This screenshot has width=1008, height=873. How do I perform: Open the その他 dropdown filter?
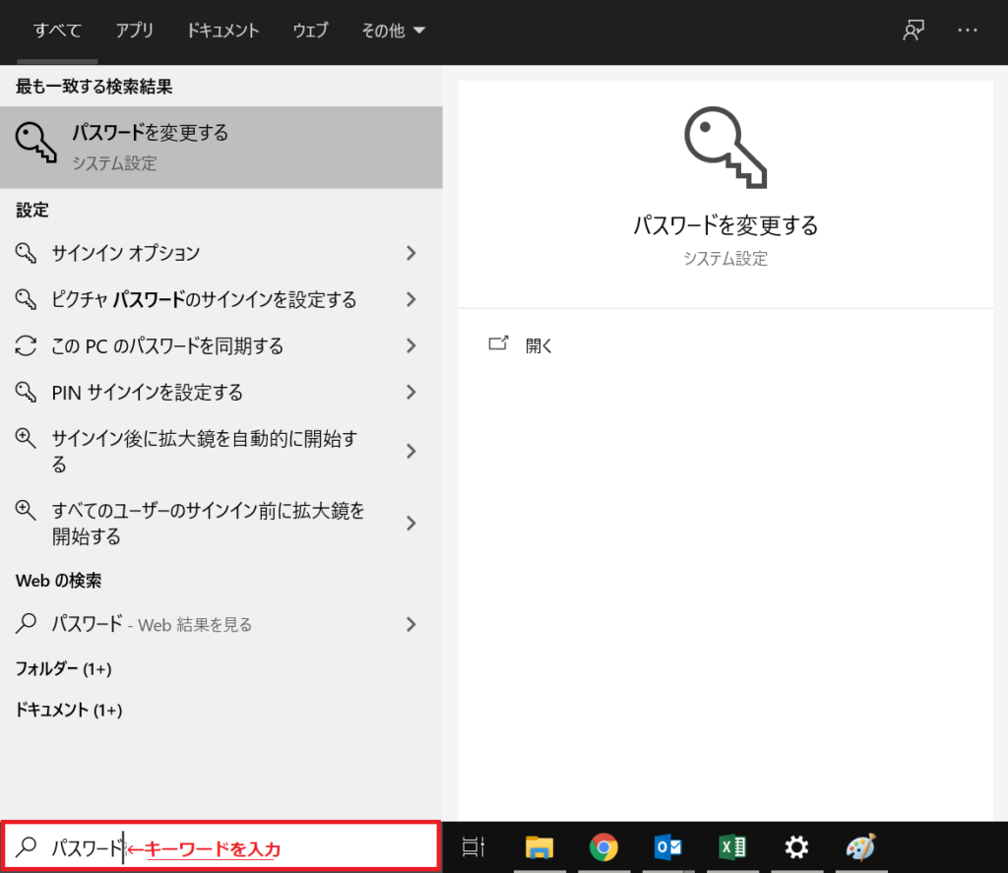point(393,31)
